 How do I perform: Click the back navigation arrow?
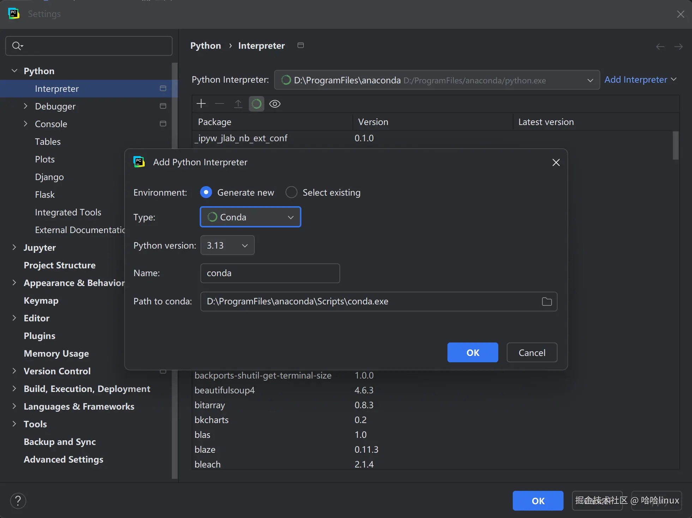click(x=660, y=46)
